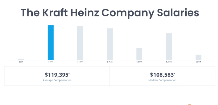This screenshot has width=218, height=105.
Task: Select the Average Compensation caption text
Action: pos(57,80)
